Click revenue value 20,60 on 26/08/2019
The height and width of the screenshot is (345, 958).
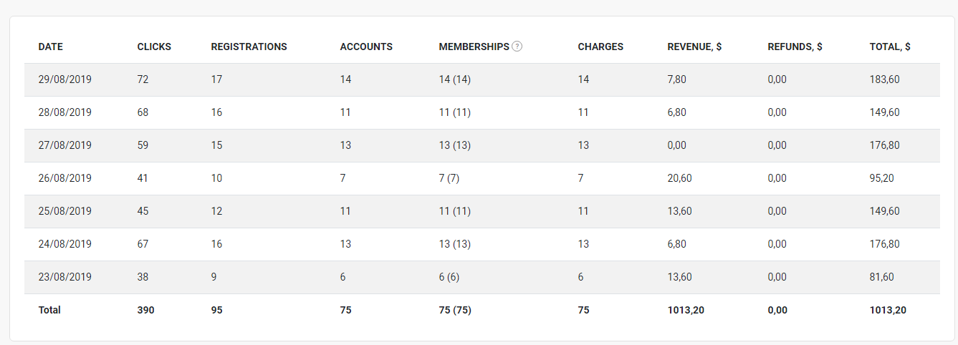click(679, 178)
